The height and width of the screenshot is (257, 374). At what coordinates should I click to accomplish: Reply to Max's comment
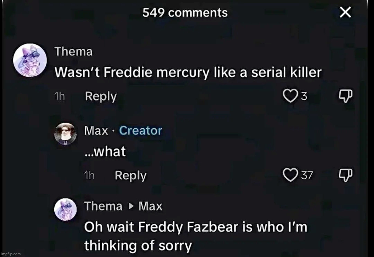pos(130,175)
